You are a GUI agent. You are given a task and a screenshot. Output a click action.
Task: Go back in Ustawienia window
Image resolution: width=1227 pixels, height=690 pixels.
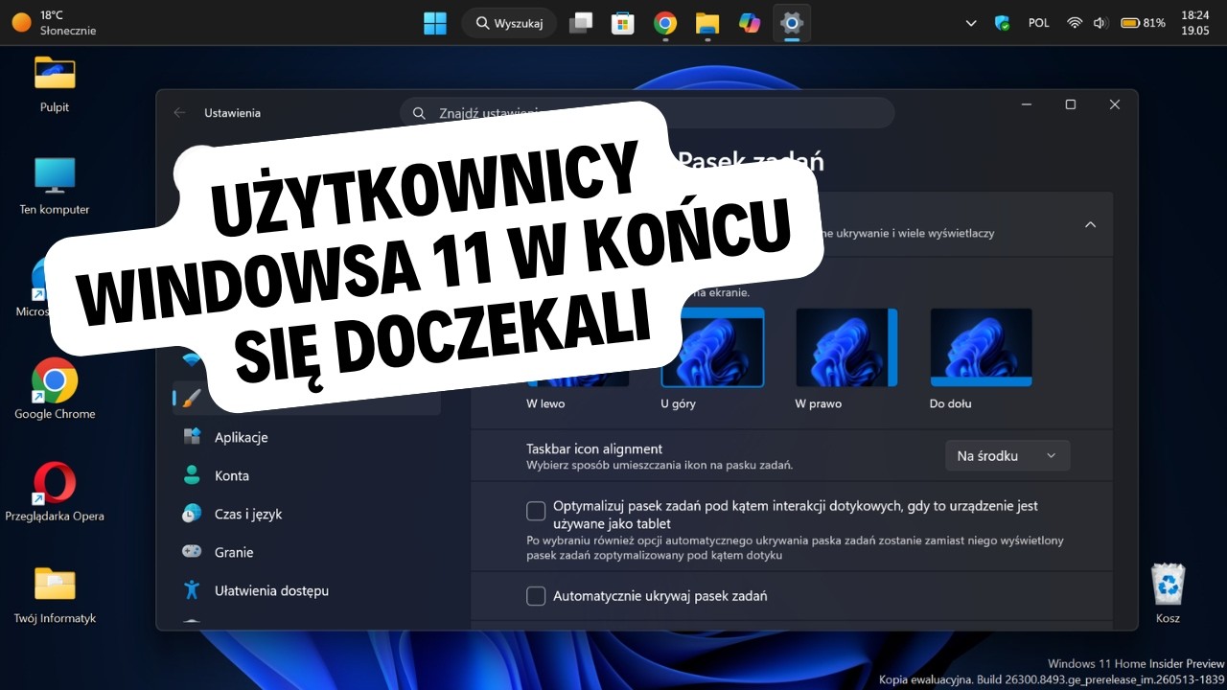tap(179, 113)
